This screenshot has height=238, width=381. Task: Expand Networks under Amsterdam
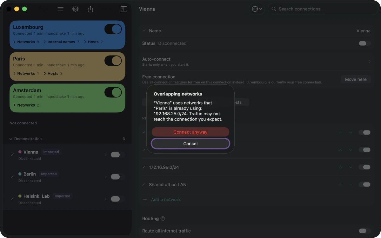[x=26, y=105]
